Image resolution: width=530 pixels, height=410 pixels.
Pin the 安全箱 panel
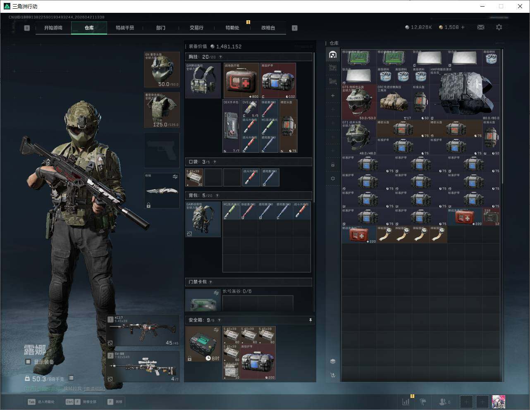(x=310, y=320)
